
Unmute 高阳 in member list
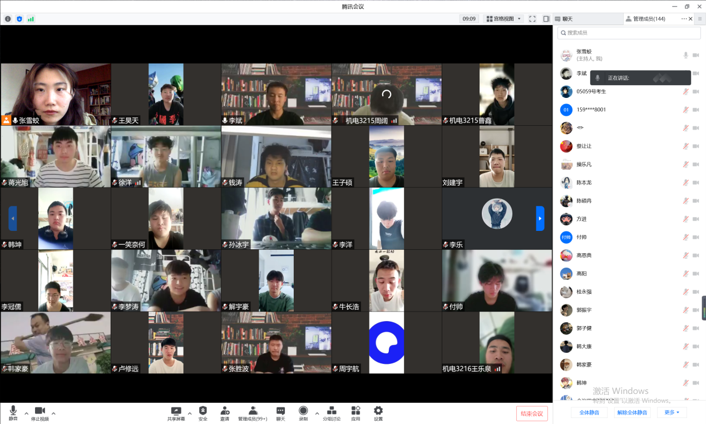[686, 274]
